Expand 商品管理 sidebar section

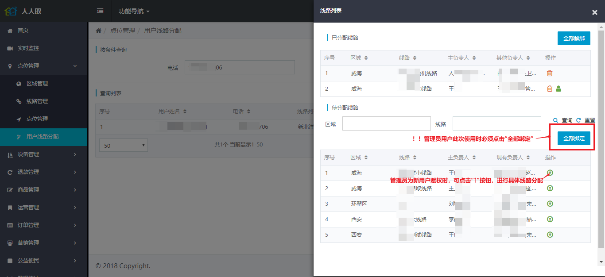44,190
